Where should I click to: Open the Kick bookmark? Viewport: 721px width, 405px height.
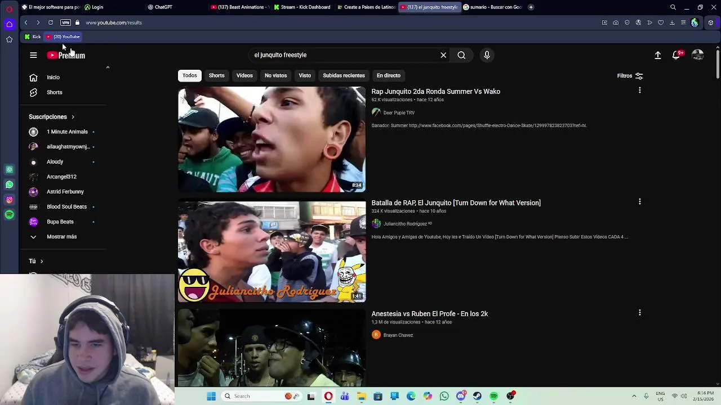[x=33, y=37]
